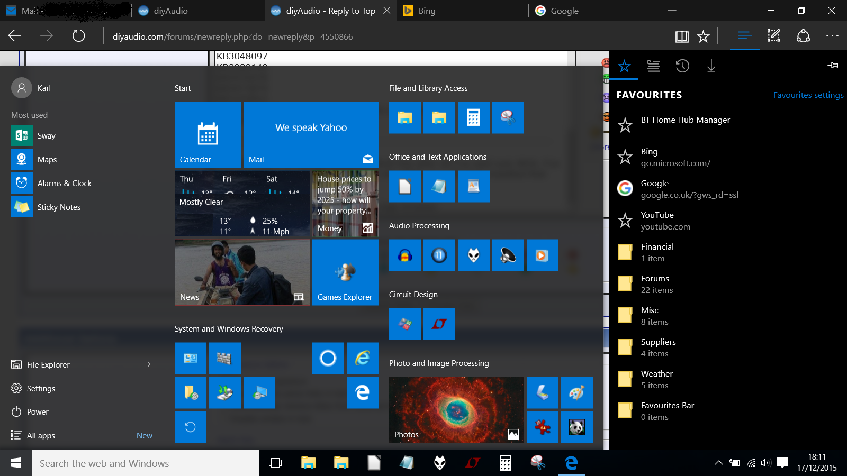
Task: Open the Calendar tile
Action: (208, 135)
